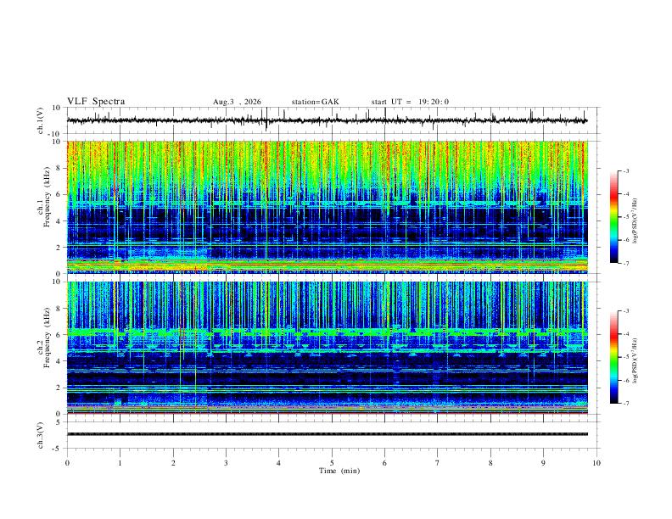Screen dimensions: 672x519
Task: Click the 5-minute tick on time axis
Action: point(332,463)
